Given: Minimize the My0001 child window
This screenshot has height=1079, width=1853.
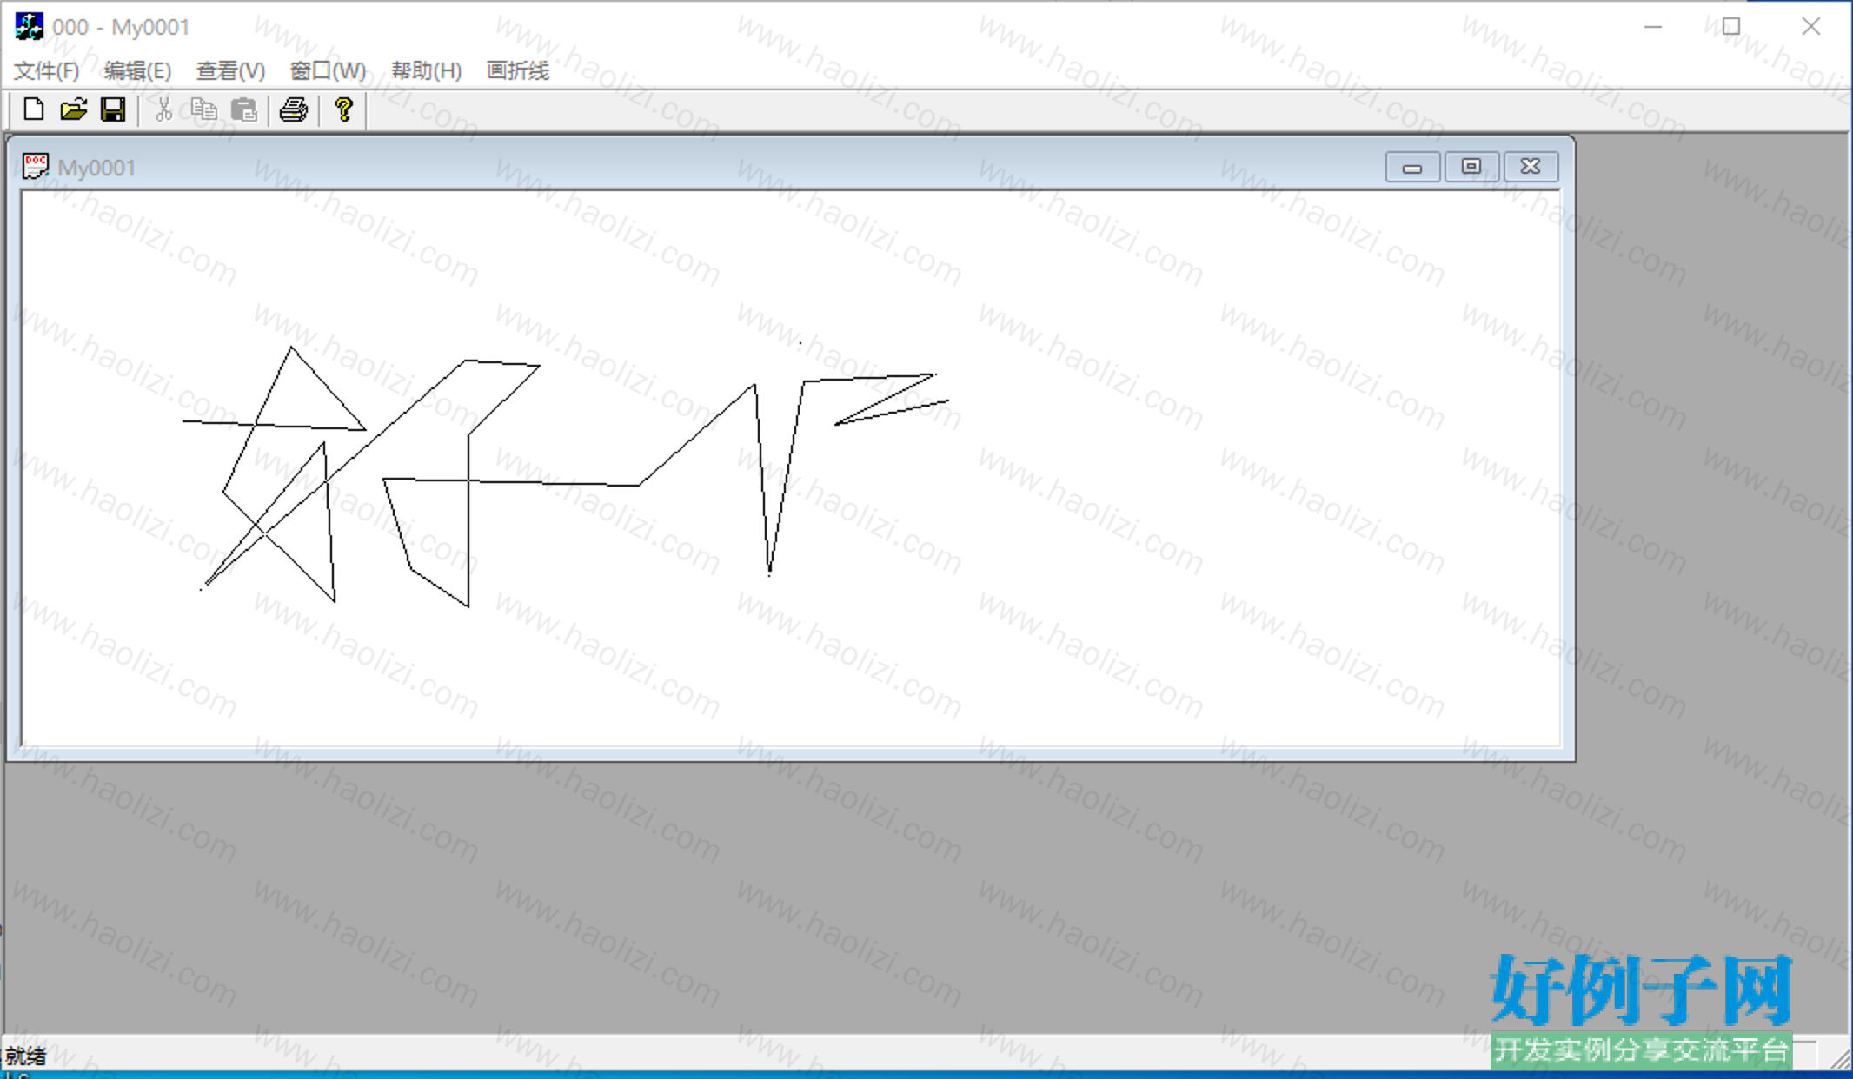Looking at the screenshot, I should [1412, 167].
